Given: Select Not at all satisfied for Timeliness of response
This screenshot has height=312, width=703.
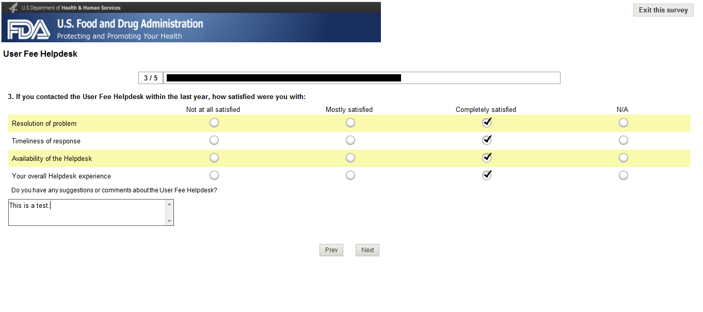Looking at the screenshot, I should click(214, 140).
